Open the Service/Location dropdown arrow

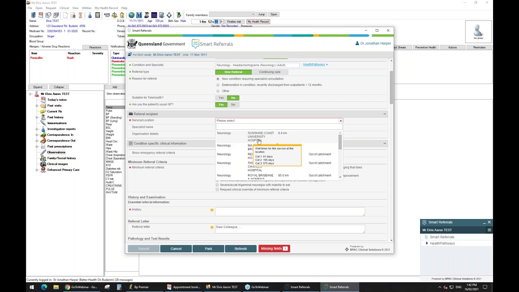(341, 121)
